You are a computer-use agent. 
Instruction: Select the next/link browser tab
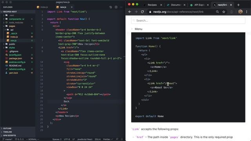[x=222, y=5]
